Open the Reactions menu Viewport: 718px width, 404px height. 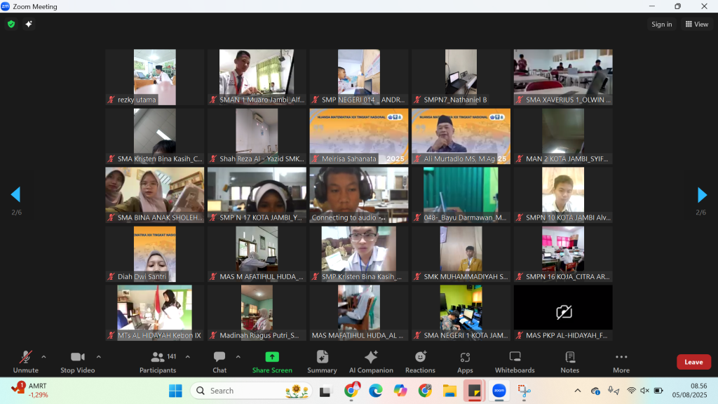pyautogui.click(x=420, y=362)
